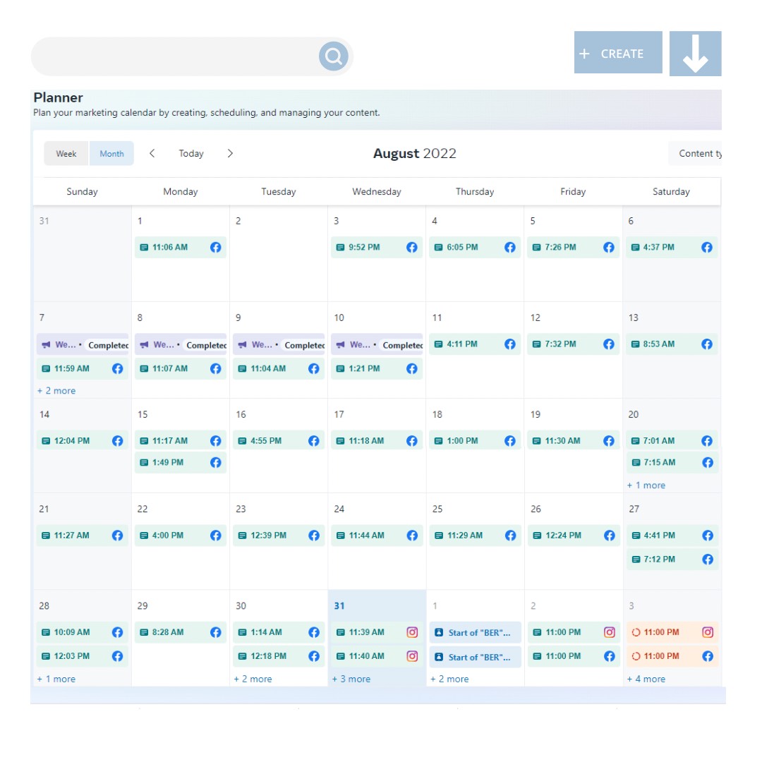Viewport: 762px width, 762px height.
Task: Click the post icon beside 4:00 PM
Action: pos(144,536)
